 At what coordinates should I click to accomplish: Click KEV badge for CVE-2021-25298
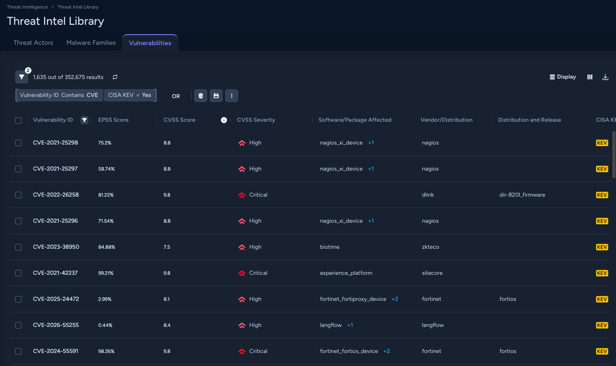tap(602, 143)
